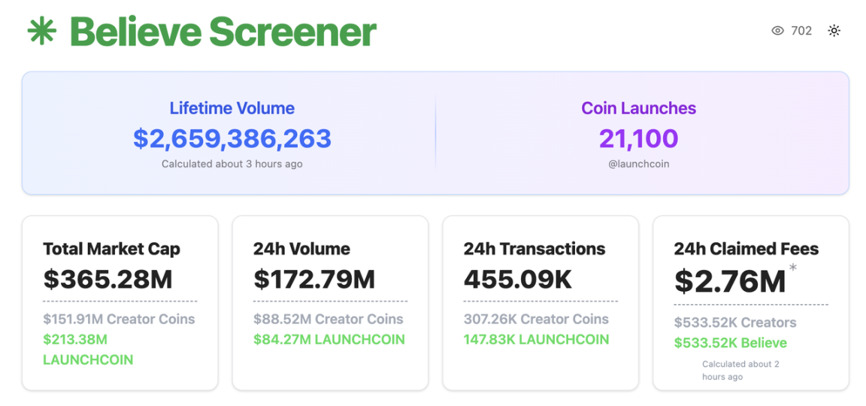
Task: Open the 24h Transactions card
Action: pos(540,303)
